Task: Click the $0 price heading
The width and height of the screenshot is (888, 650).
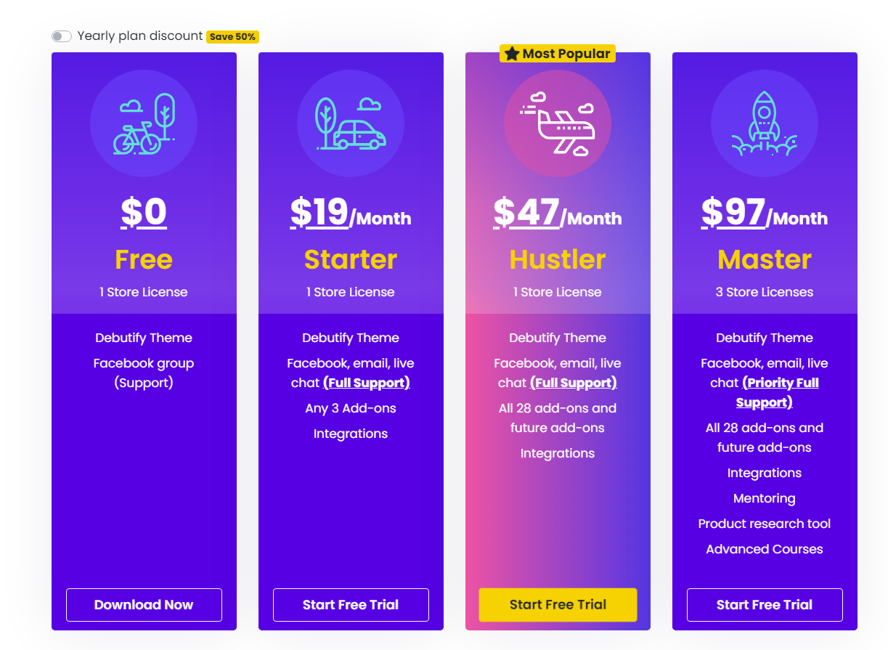Action: 144,213
